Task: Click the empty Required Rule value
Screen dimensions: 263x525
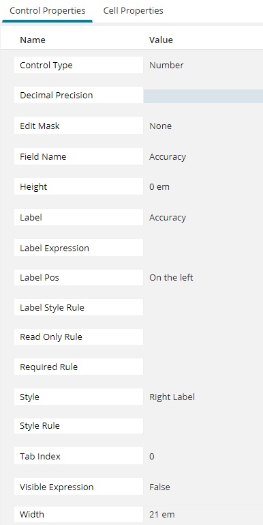Action: [203, 367]
